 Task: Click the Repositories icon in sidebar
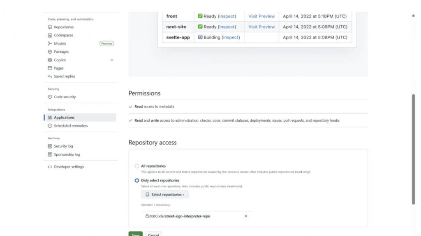click(50, 27)
